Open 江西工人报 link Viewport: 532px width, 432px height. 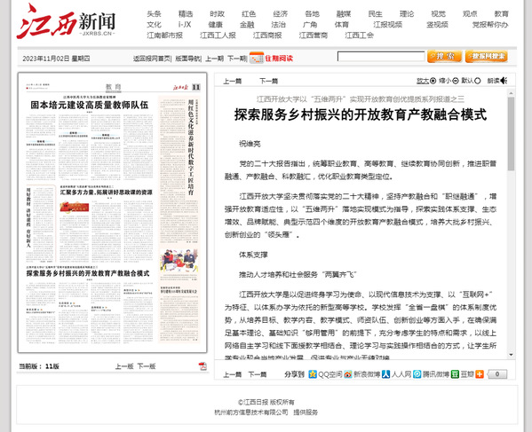[x=218, y=35]
